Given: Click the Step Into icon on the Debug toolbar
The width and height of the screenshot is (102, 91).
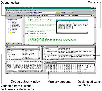Looking at the screenshot, I should (18, 15).
